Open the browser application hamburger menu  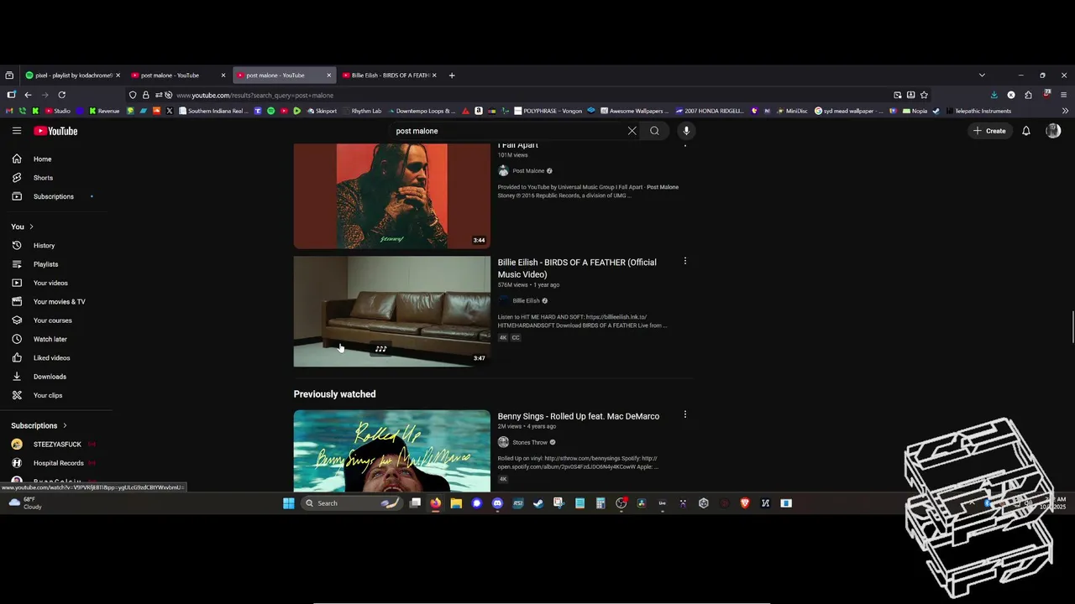point(1064,95)
